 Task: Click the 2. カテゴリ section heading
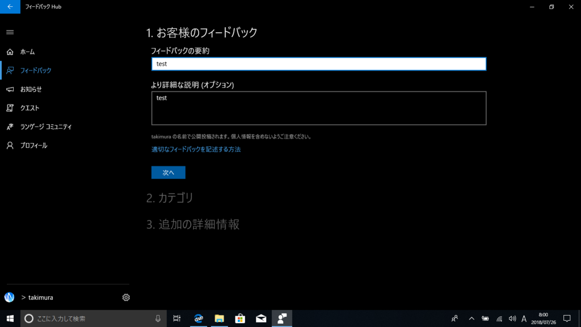170,198
